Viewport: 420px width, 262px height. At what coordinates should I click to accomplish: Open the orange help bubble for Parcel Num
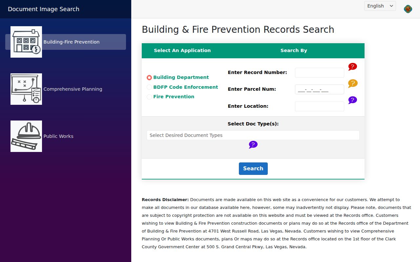pyautogui.click(x=353, y=84)
